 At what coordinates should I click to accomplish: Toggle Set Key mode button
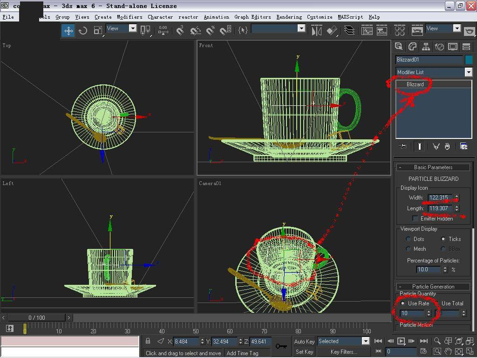(304, 352)
